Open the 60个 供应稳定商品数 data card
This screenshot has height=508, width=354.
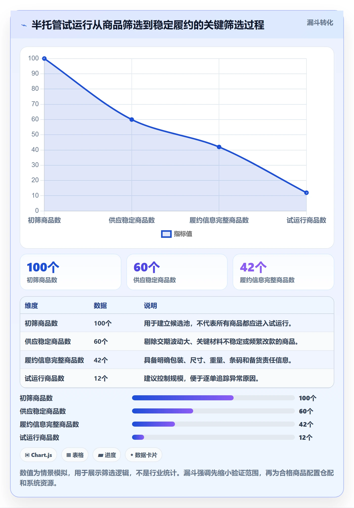click(177, 272)
